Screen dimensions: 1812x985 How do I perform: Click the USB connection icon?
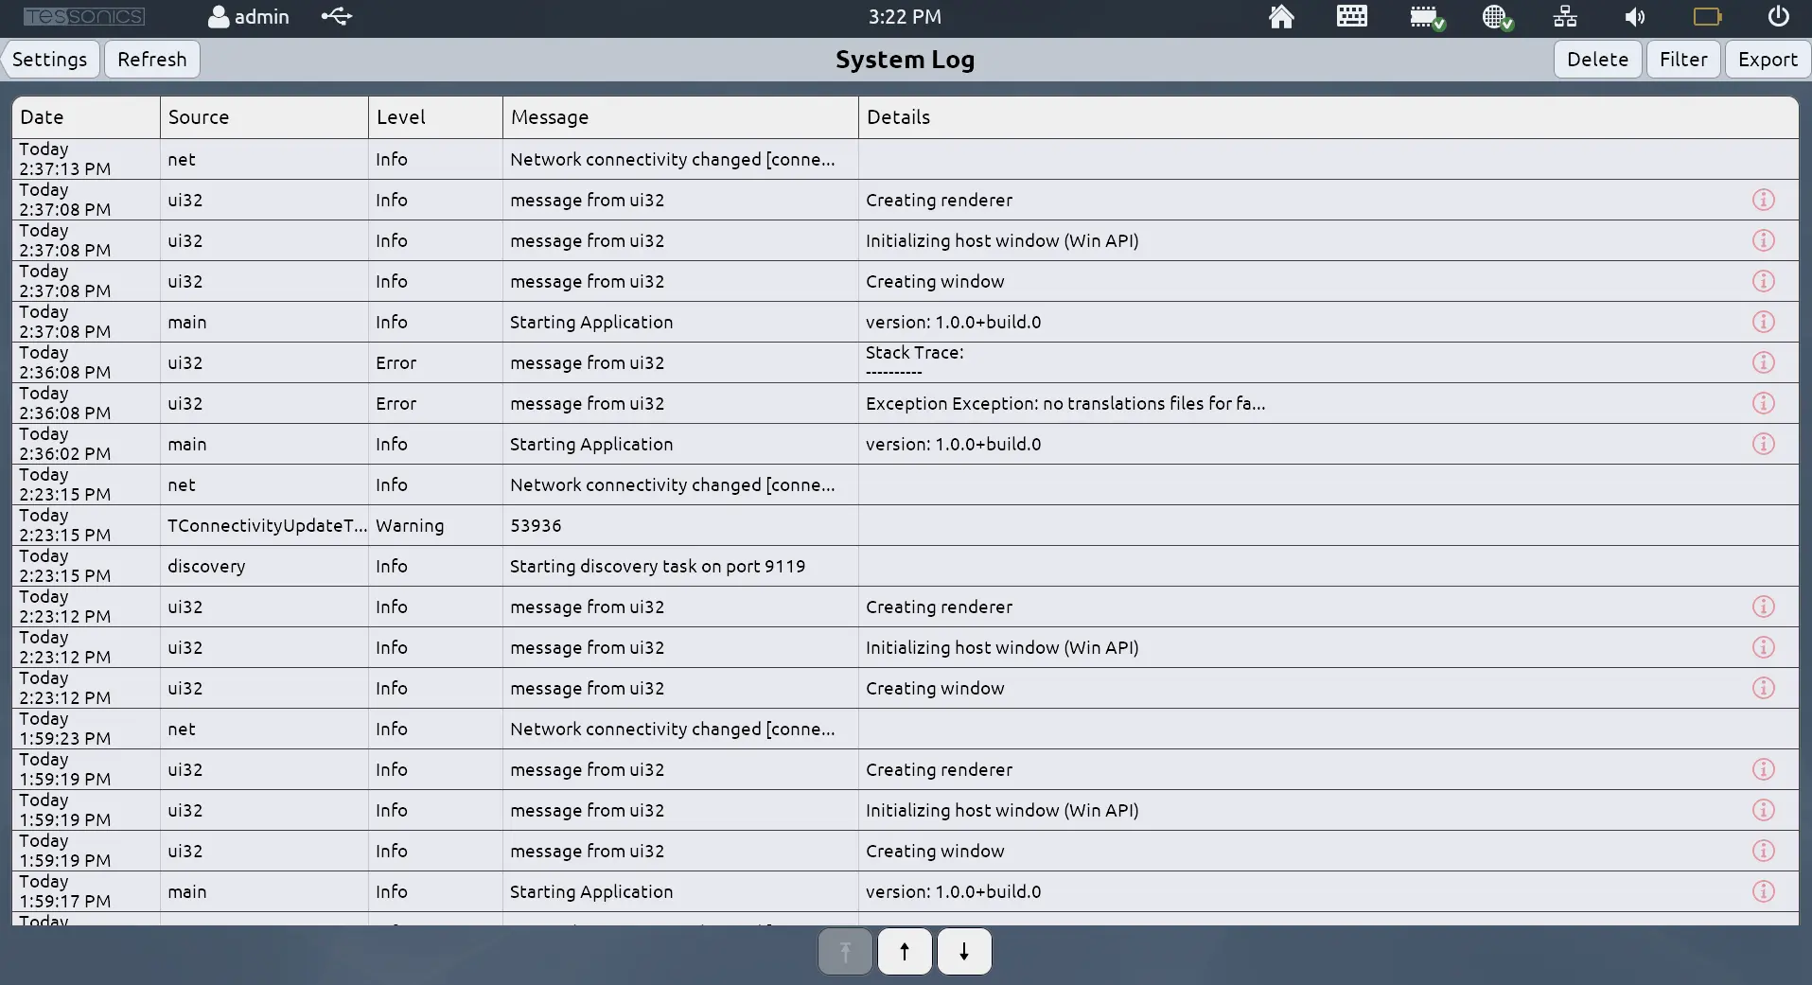coord(337,16)
